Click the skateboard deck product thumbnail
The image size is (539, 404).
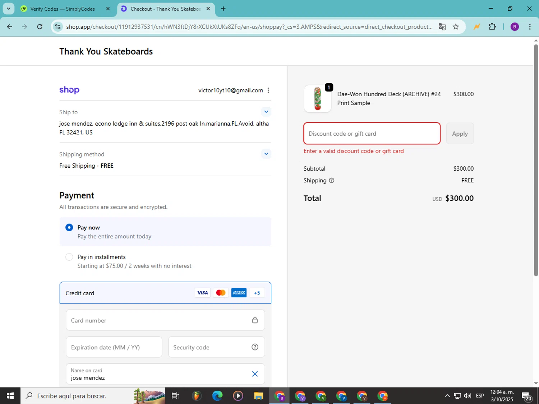pyautogui.click(x=318, y=98)
